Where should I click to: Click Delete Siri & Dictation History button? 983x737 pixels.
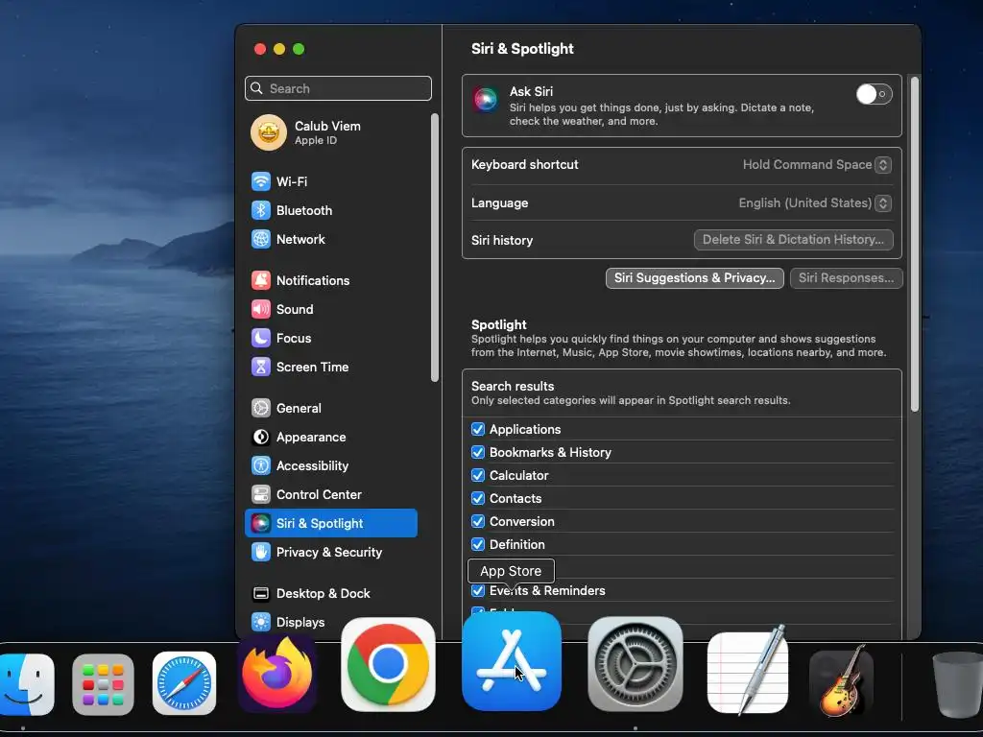click(793, 240)
